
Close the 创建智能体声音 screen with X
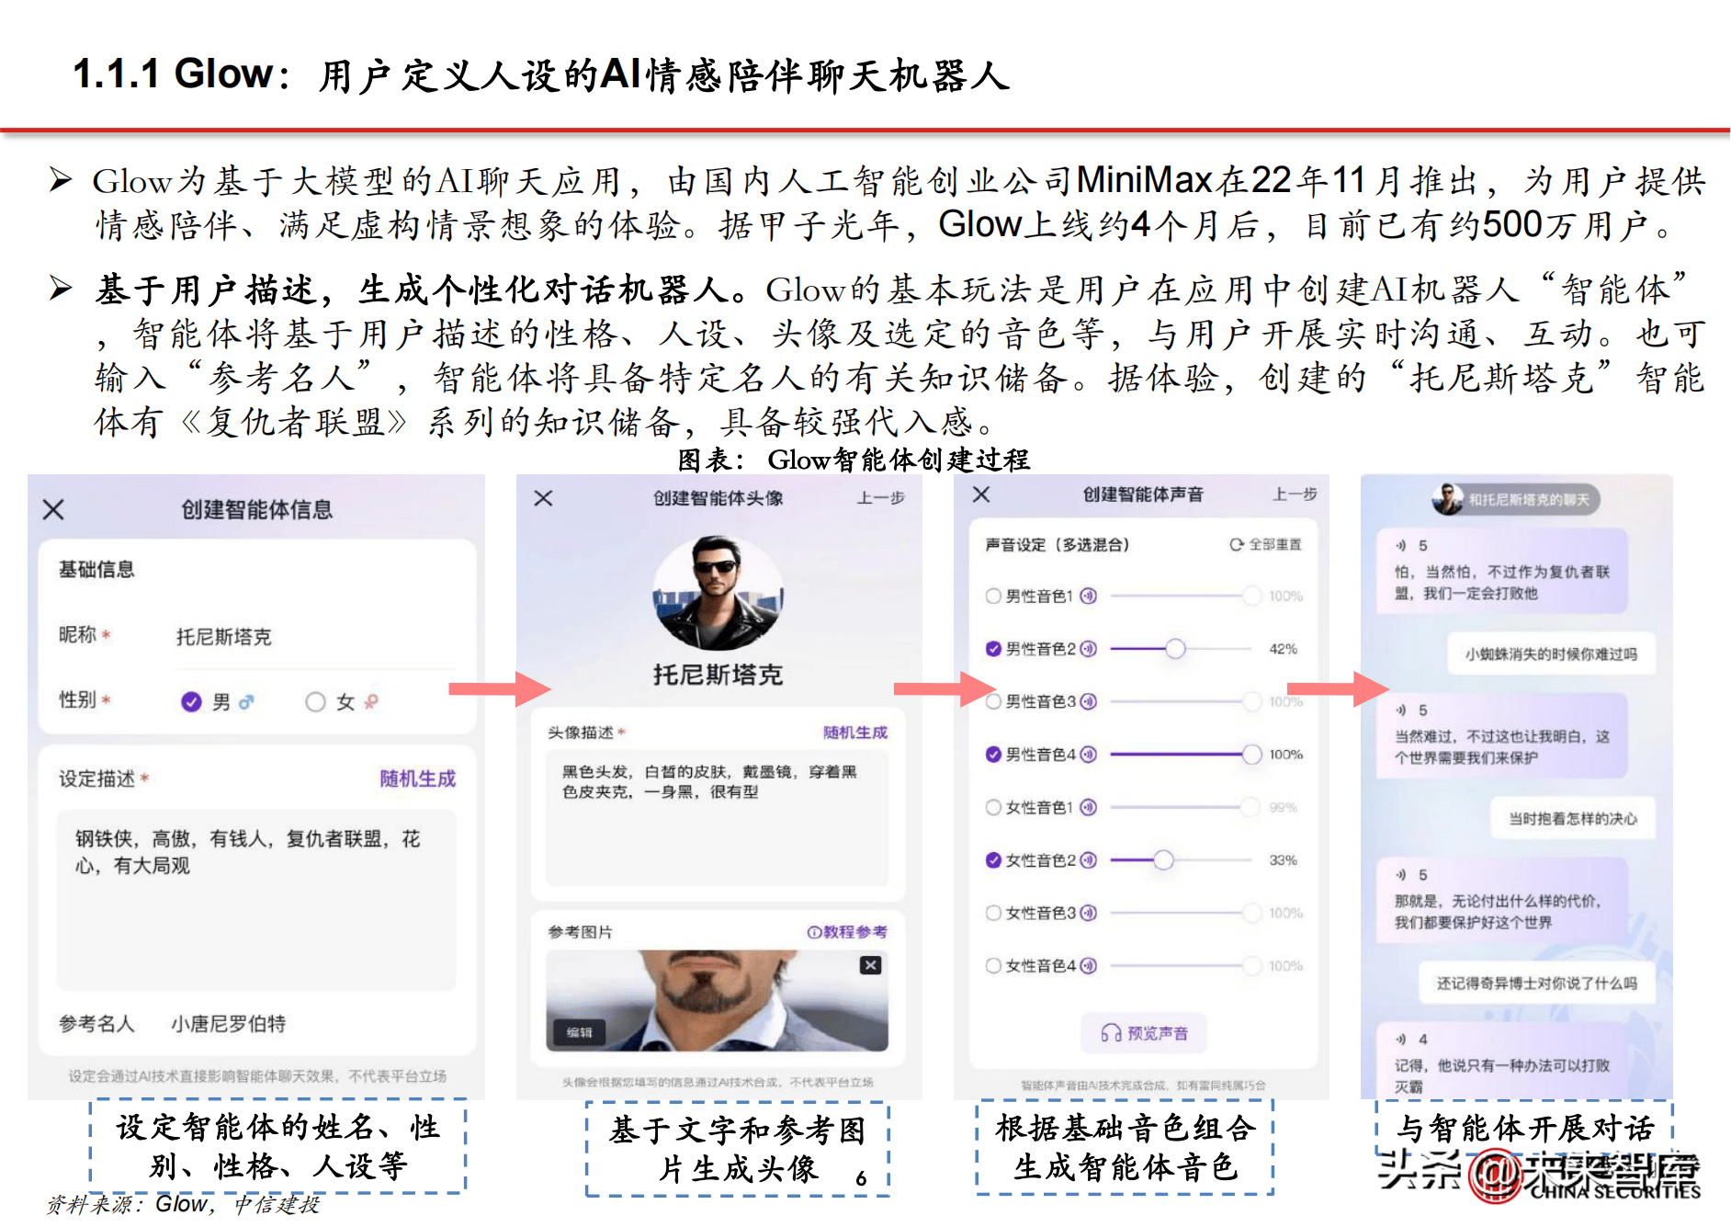click(x=981, y=494)
